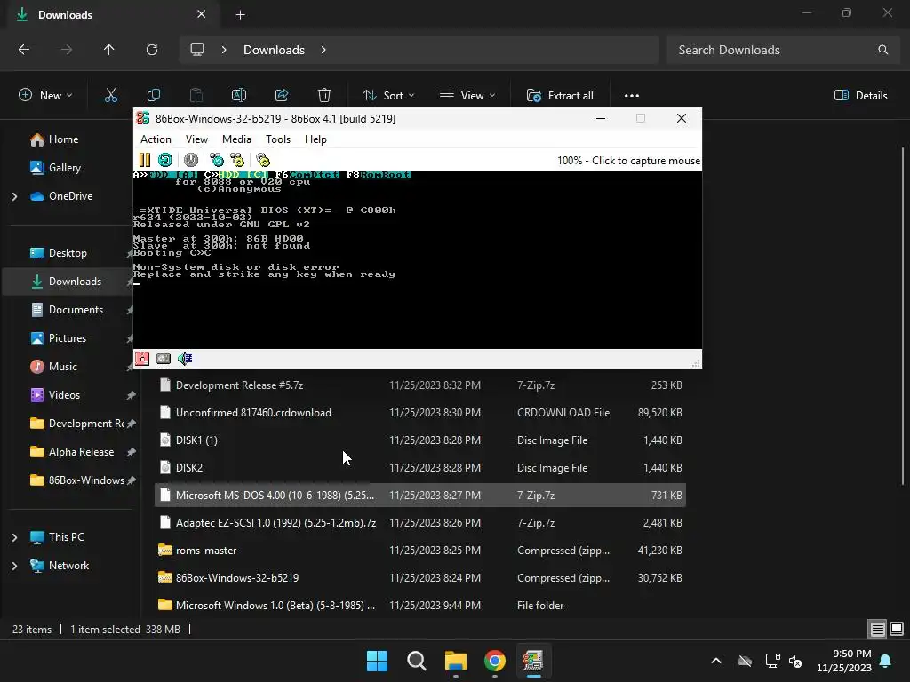Click the 86Box hard reset icon

[x=165, y=160]
